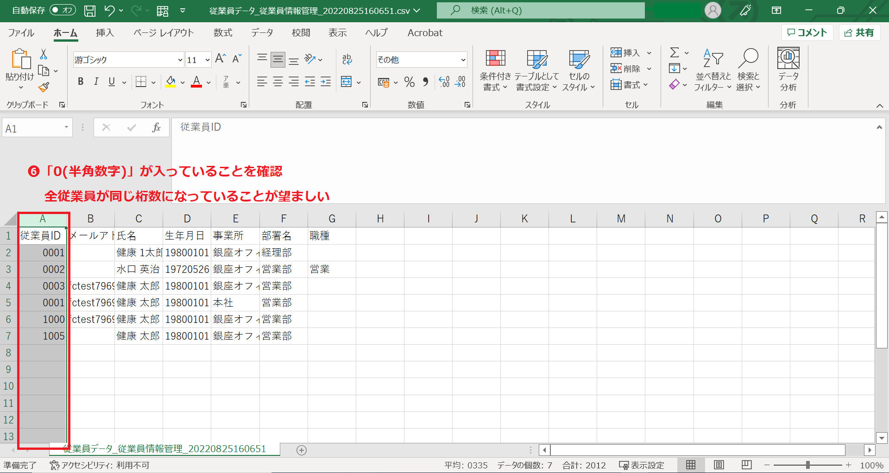
Task: Click the cut scissors icon
Action: [44, 54]
